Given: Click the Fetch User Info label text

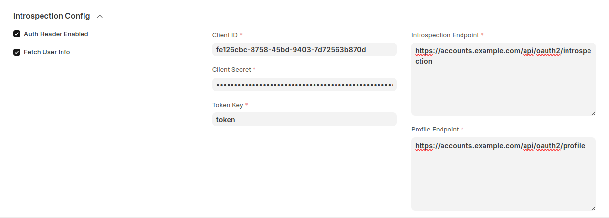Looking at the screenshot, I should 47,52.
